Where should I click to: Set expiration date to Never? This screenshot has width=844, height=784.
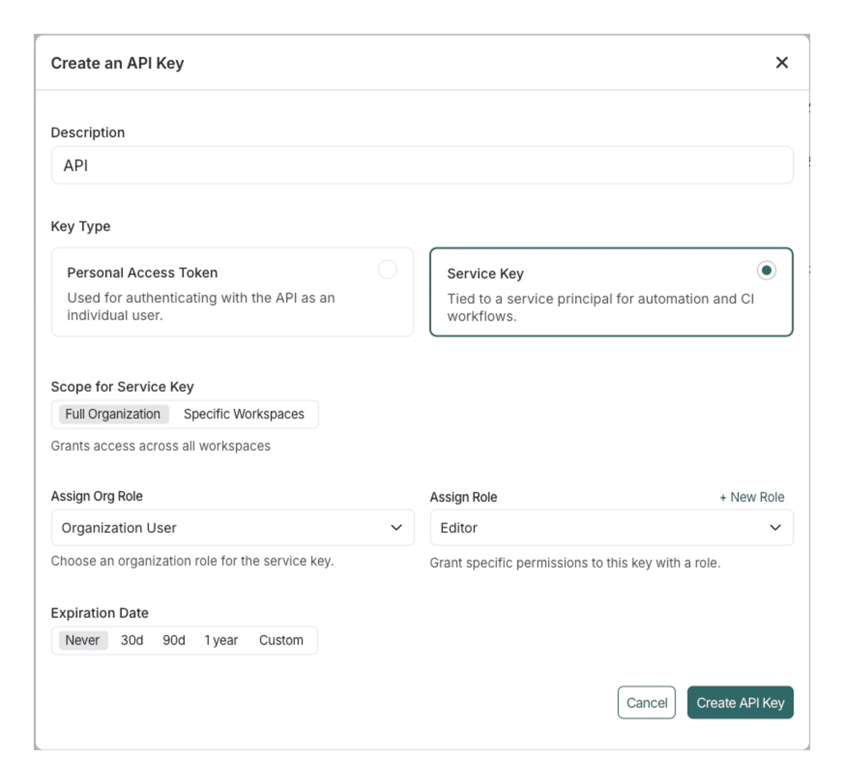click(83, 640)
